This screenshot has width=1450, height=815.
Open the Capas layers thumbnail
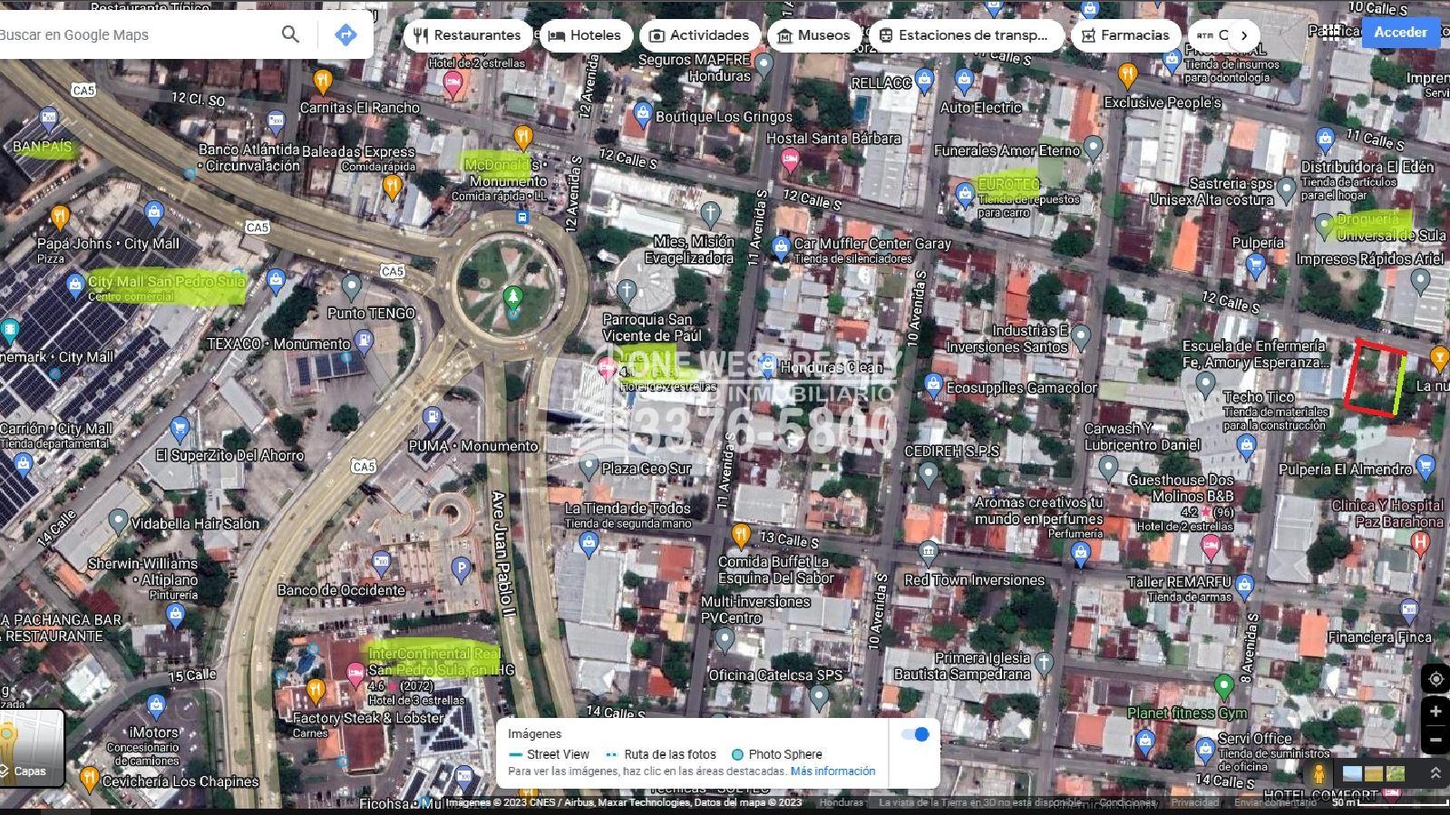32,747
